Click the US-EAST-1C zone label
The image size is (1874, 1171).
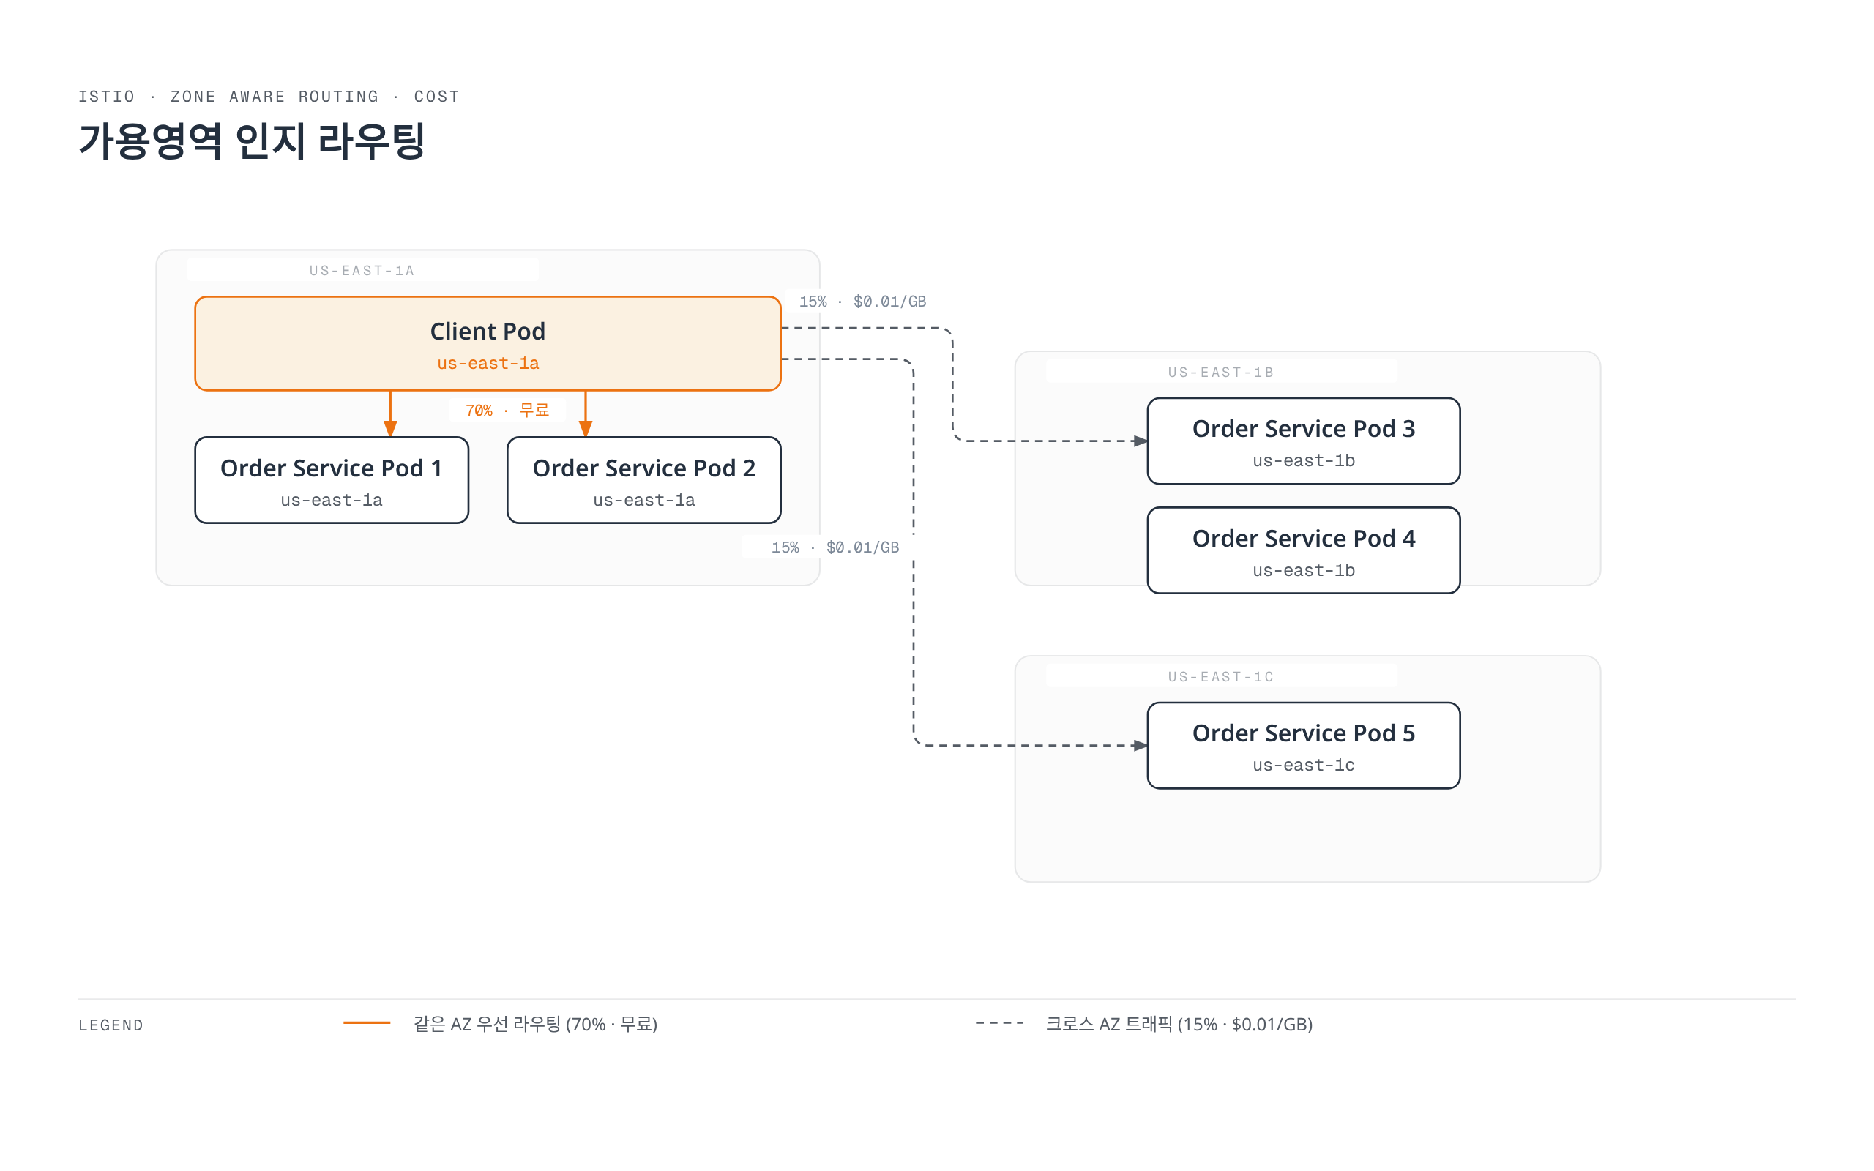1221,677
